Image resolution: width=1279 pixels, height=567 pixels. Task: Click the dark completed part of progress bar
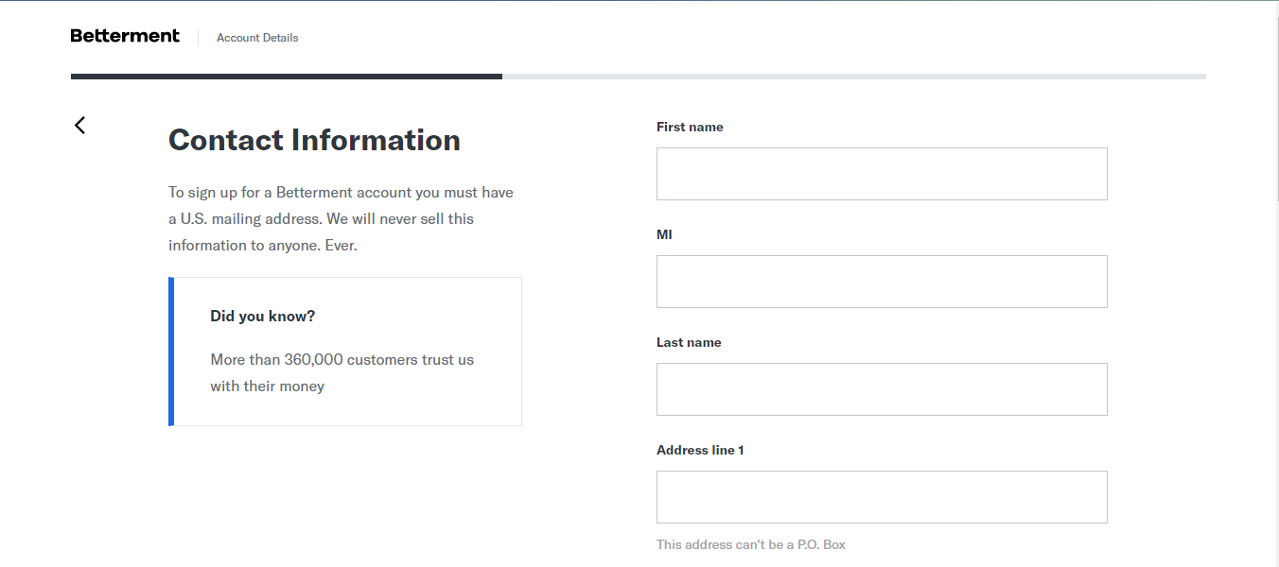[286, 77]
